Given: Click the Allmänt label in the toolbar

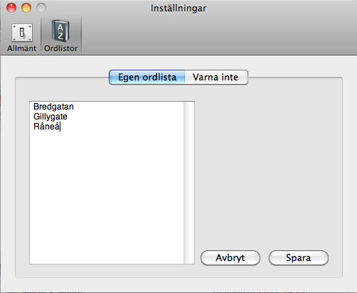Looking at the screenshot, I should (x=22, y=48).
